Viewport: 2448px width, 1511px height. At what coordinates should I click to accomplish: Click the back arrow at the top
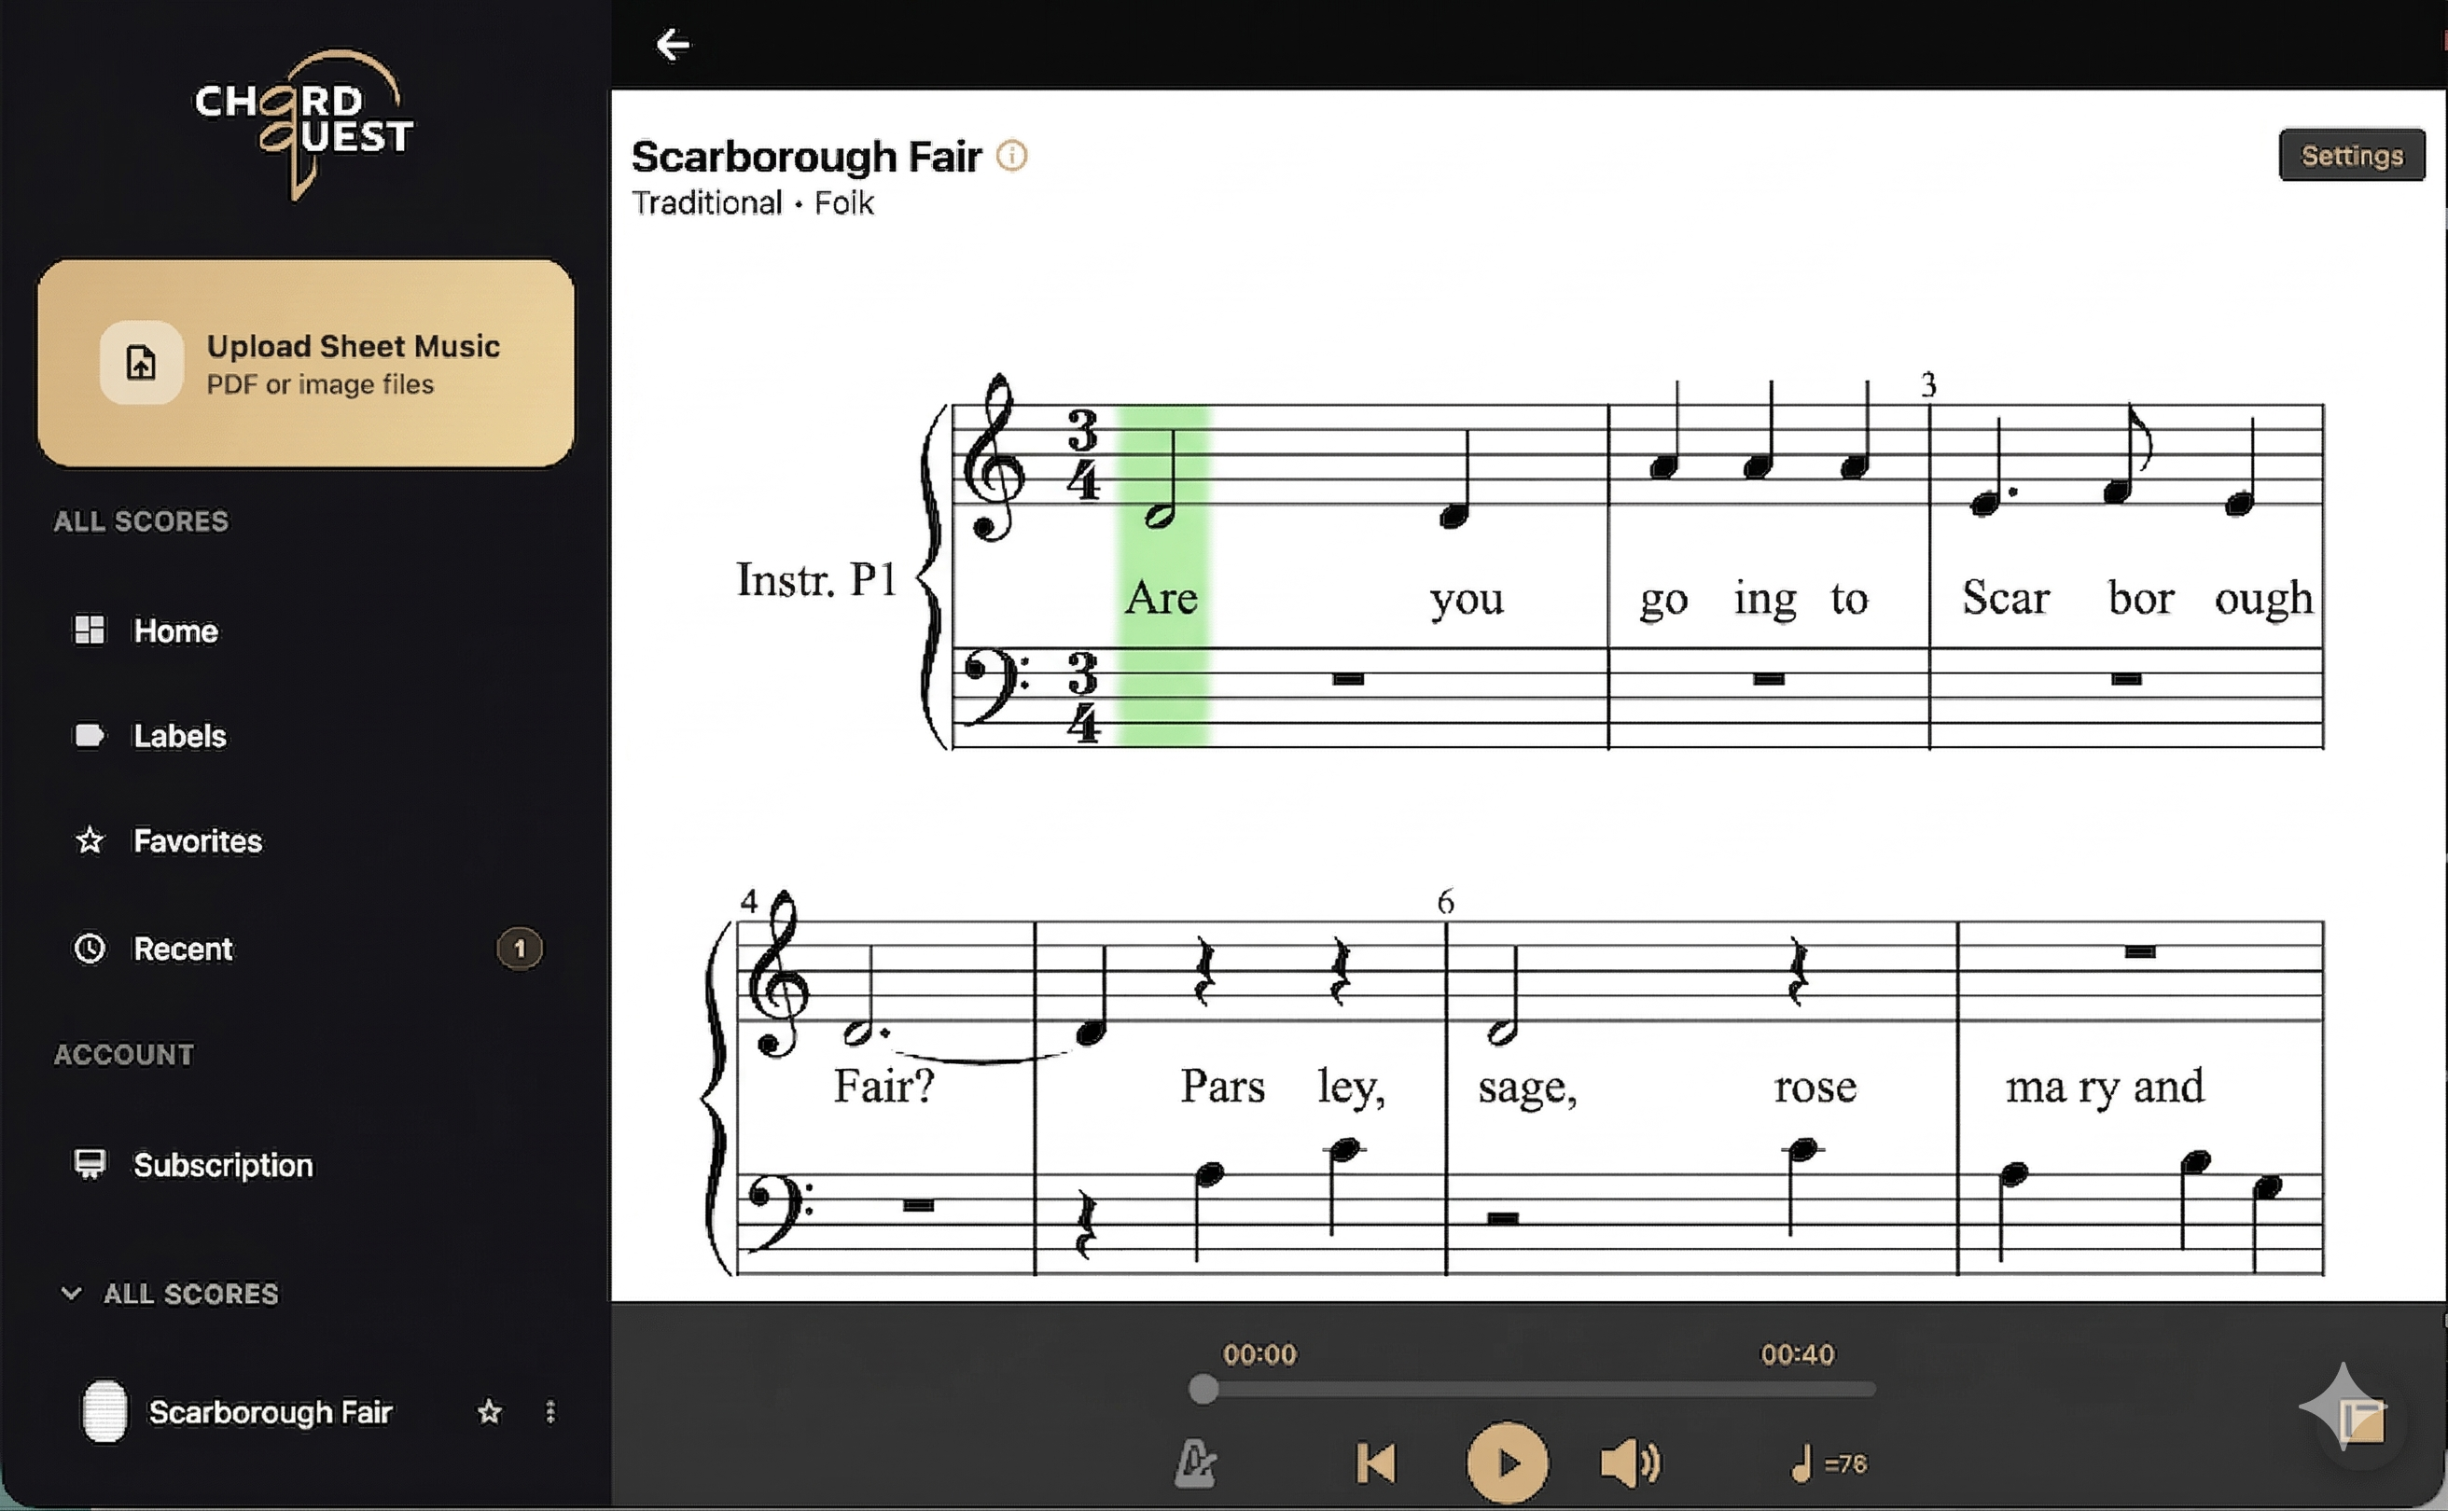tap(673, 44)
